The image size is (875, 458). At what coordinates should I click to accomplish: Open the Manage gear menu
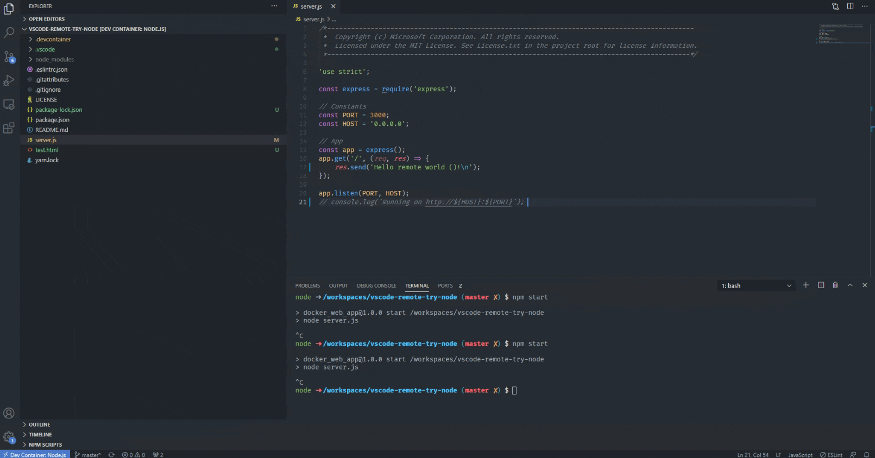pos(9,437)
